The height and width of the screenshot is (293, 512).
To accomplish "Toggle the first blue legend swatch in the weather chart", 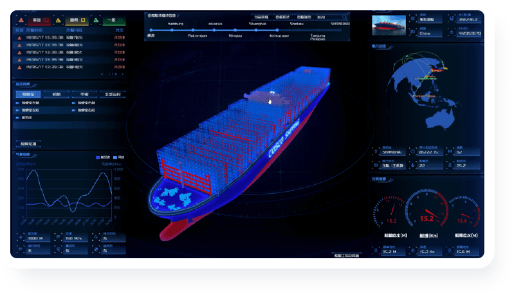I will tap(98, 157).
